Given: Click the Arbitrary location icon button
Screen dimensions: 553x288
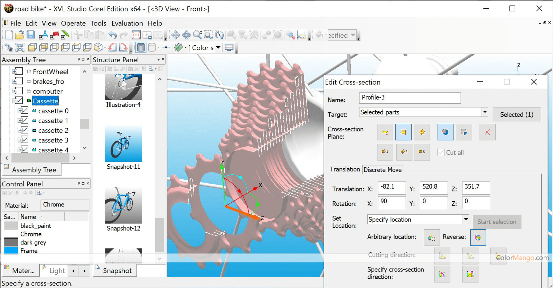Looking at the screenshot, I should 432,238.
